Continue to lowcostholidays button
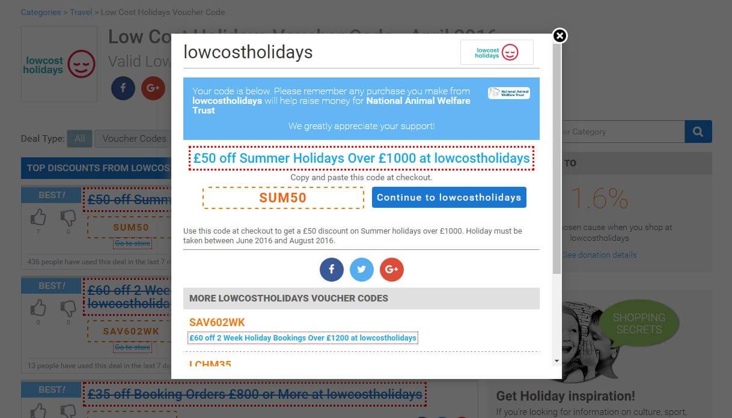732x418 pixels. pos(449,197)
